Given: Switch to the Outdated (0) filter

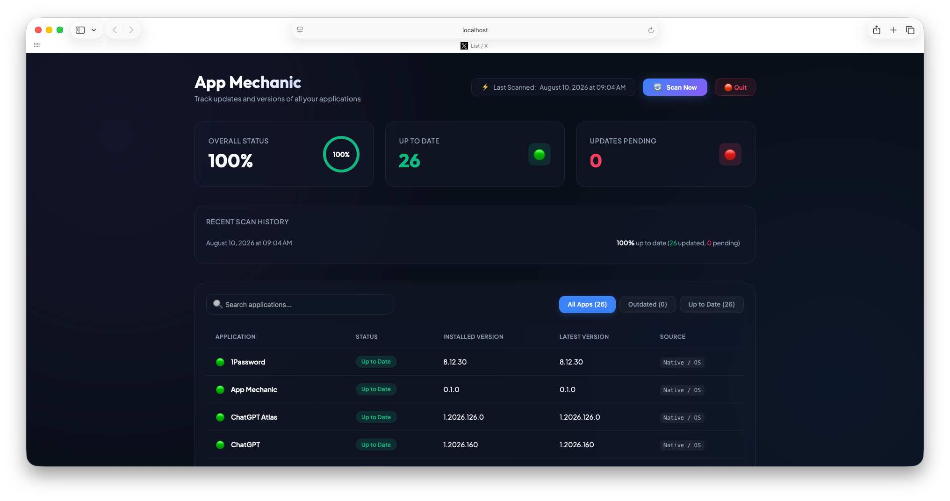Looking at the screenshot, I should pos(648,304).
